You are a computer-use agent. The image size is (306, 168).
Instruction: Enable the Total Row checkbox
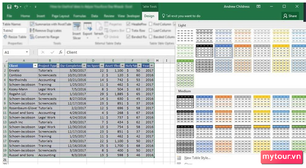pyautogui.click(x=128, y=30)
